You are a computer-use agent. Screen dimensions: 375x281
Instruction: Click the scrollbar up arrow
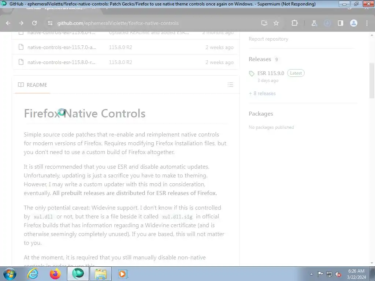click(x=372, y=35)
